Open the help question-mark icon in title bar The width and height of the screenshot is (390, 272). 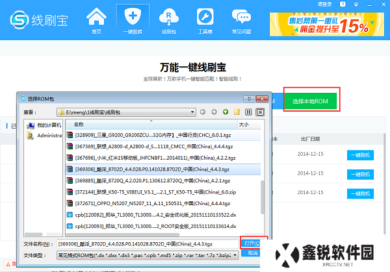343,5
